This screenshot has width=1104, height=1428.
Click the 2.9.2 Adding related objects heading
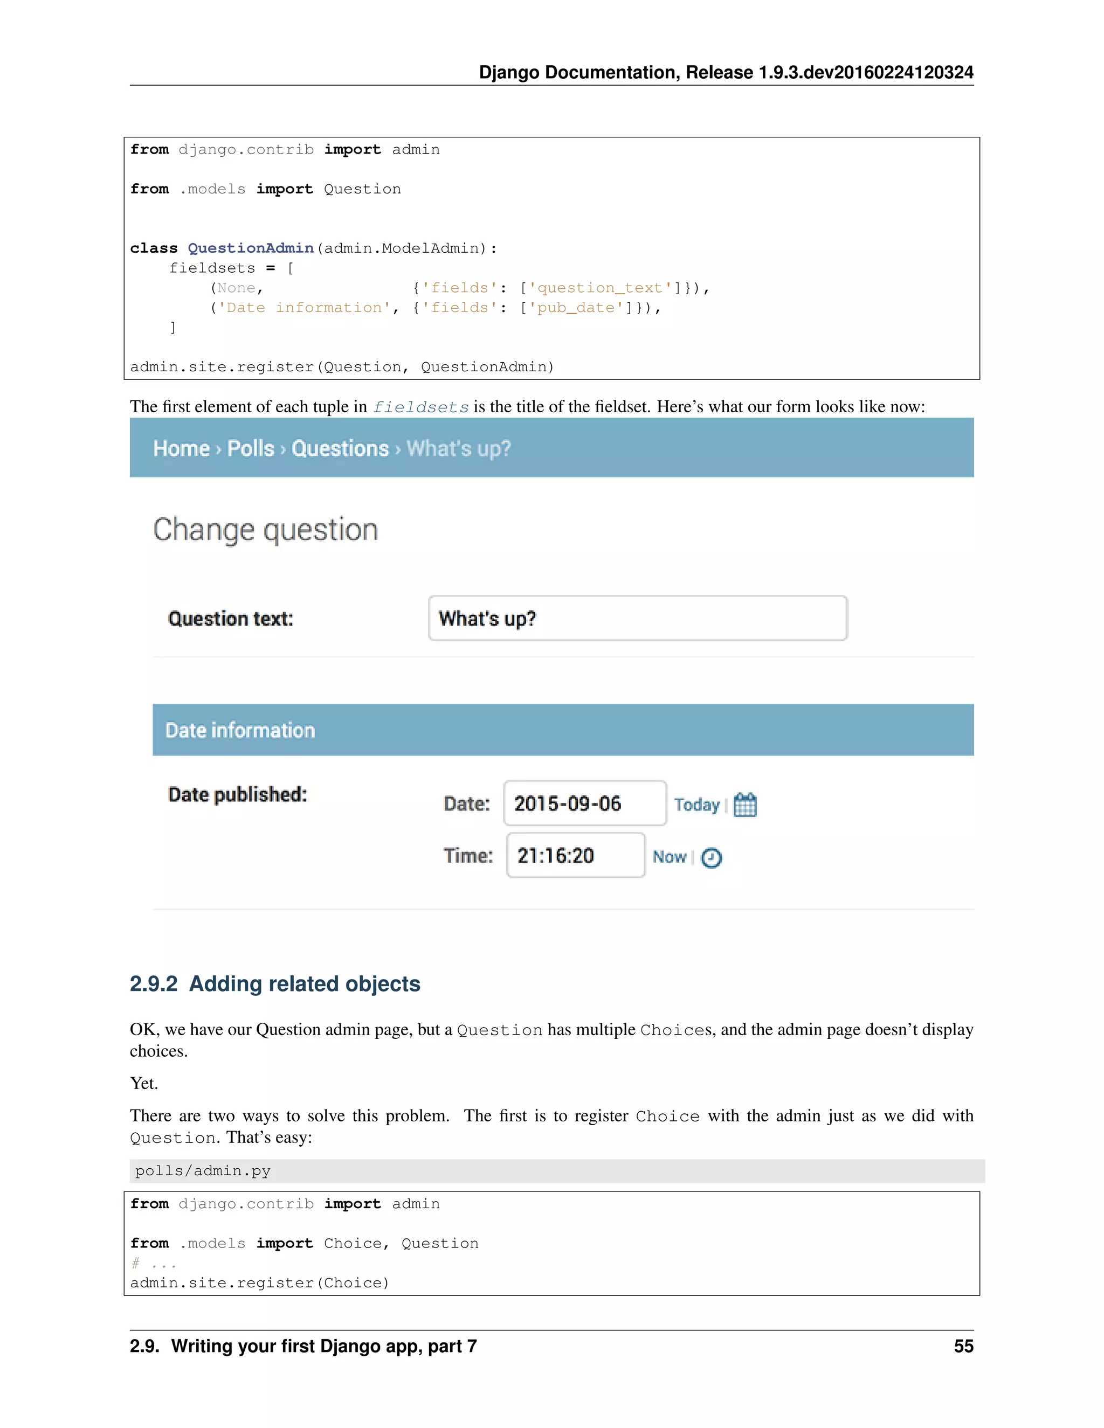coord(275,983)
